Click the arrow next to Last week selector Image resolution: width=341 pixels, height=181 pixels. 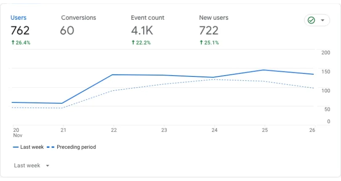click(x=48, y=166)
